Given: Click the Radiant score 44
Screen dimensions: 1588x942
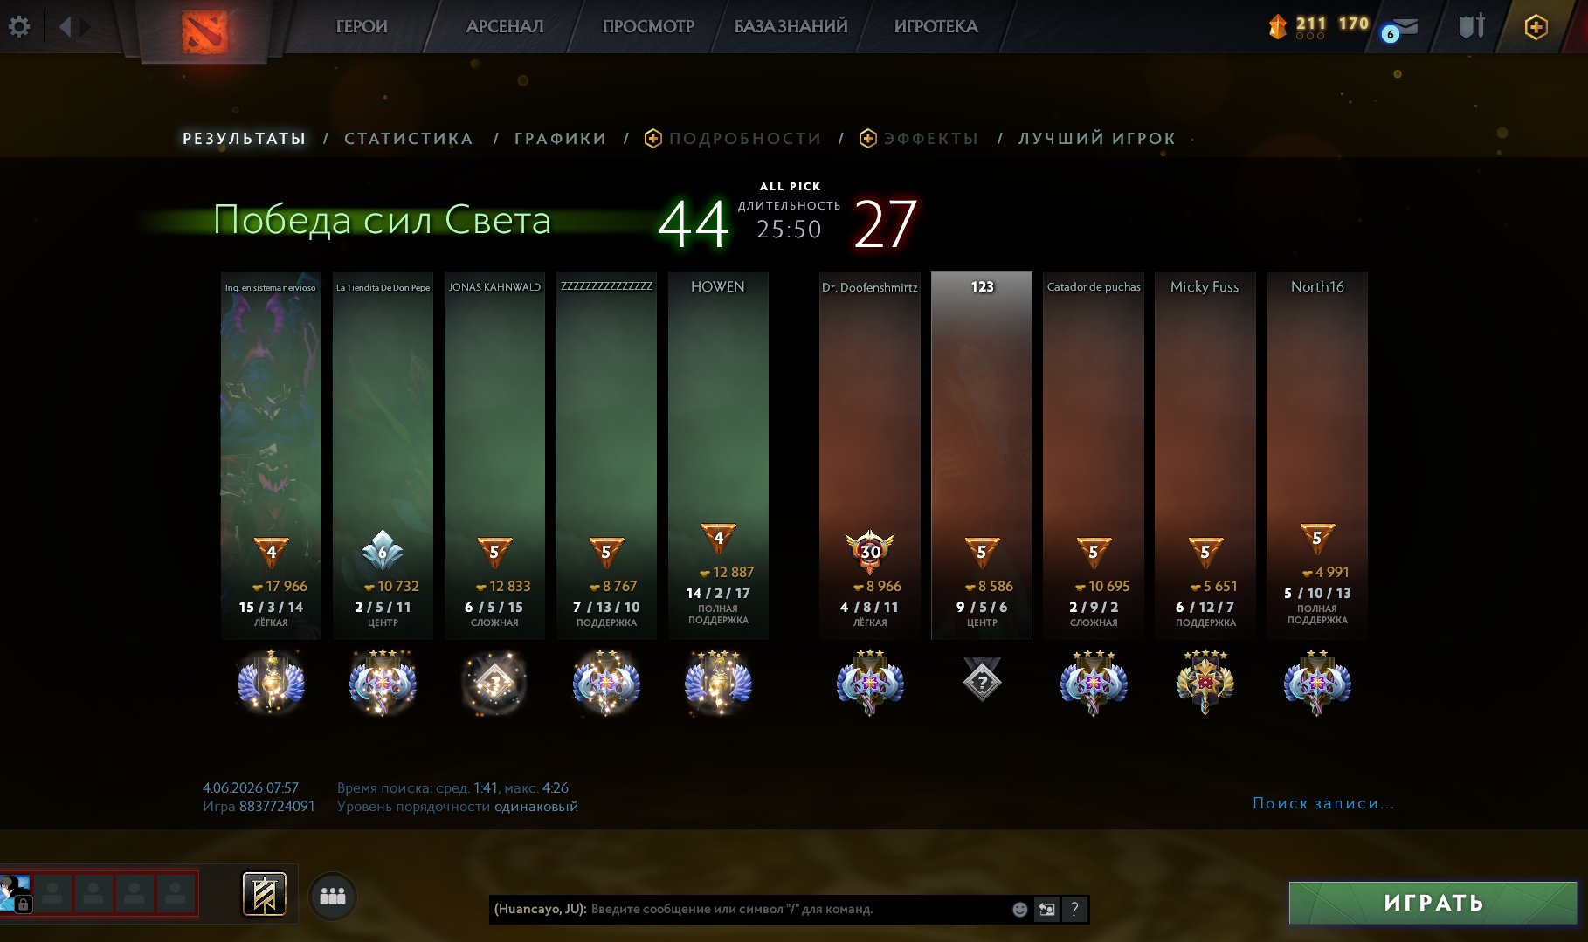Looking at the screenshot, I should pos(694,224).
